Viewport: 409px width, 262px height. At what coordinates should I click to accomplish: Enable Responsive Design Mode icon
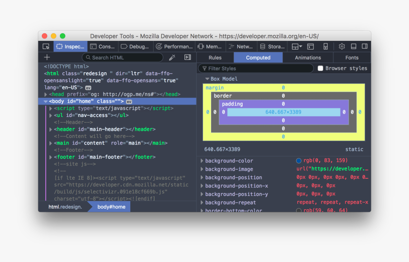pyautogui.click(x=325, y=47)
